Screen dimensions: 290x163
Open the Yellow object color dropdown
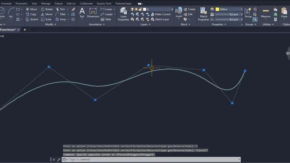click(242, 9)
